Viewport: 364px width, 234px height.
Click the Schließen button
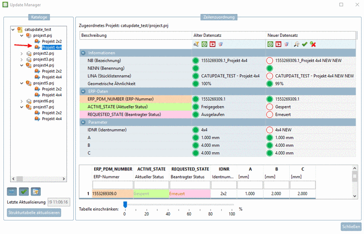pos(351,227)
